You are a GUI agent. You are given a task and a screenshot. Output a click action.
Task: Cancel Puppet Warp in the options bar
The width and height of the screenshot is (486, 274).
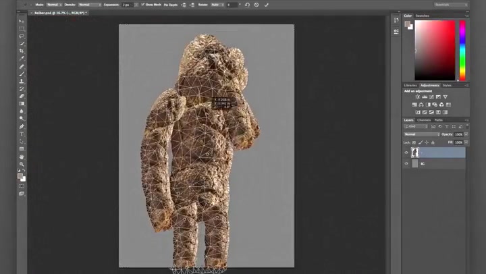(x=256, y=5)
